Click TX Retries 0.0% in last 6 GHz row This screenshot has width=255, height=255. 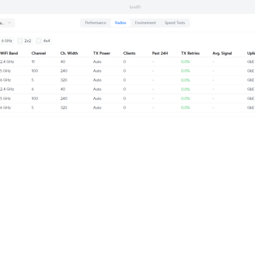coord(186,108)
